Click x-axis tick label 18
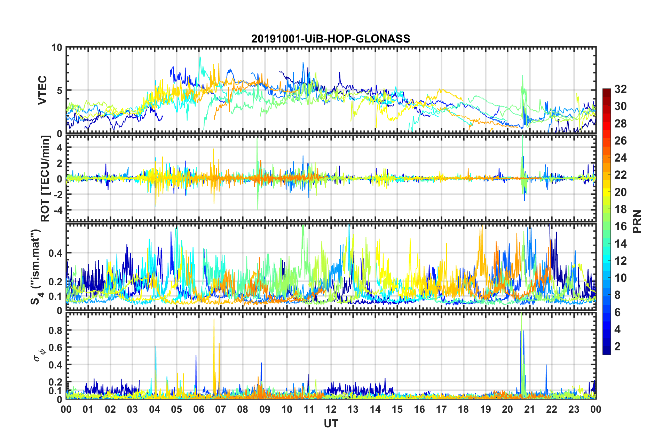The image size is (662, 443). (463, 409)
